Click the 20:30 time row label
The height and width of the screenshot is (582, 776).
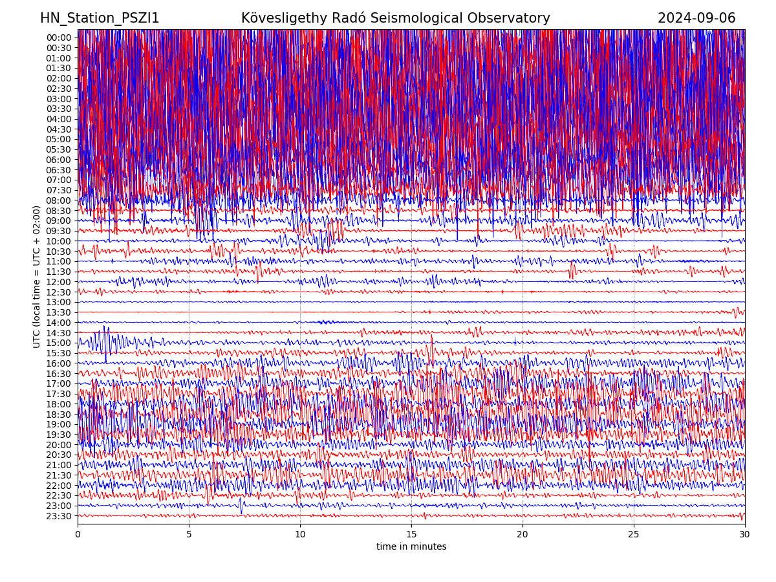point(59,455)
